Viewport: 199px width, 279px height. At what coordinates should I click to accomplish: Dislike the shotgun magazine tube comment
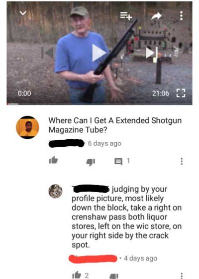coord(91,162)
